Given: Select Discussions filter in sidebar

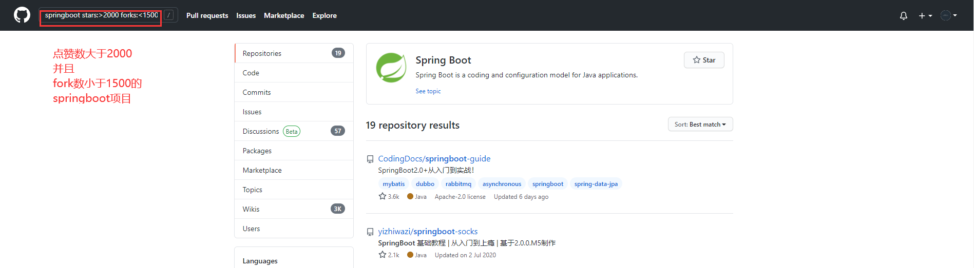Looking at the screenshot, I should click(294, 131).
